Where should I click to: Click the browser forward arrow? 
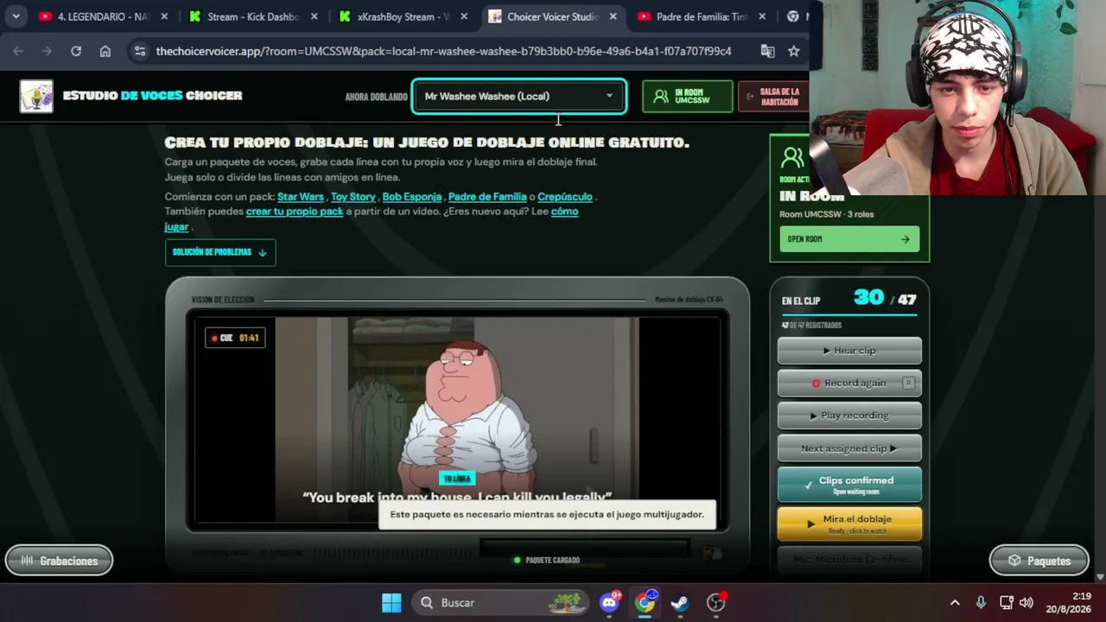[47, 51]
